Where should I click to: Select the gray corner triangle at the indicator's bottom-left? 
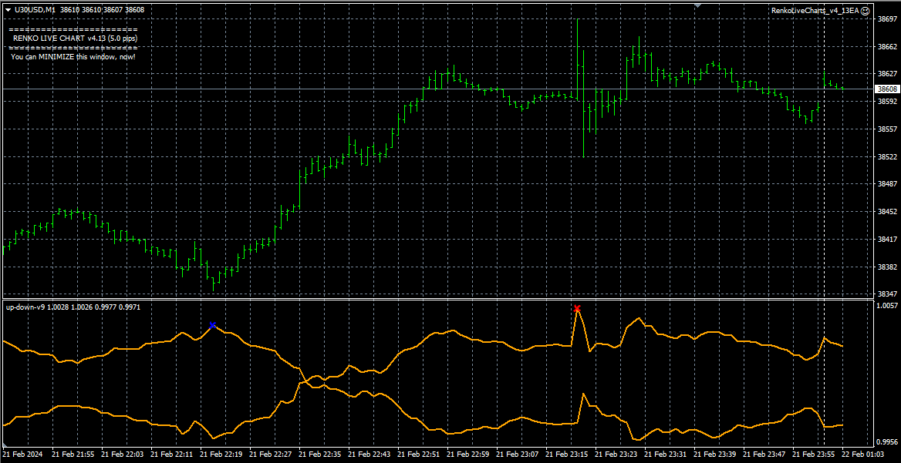pos(5,445)
